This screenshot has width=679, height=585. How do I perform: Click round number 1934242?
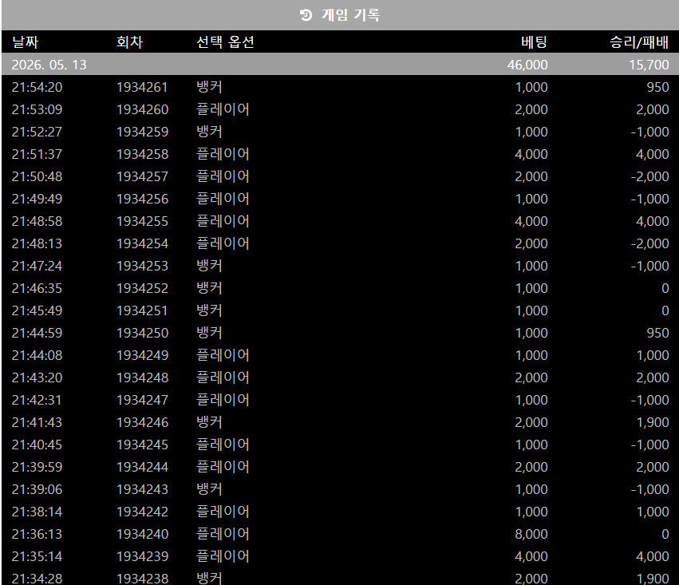142,512
